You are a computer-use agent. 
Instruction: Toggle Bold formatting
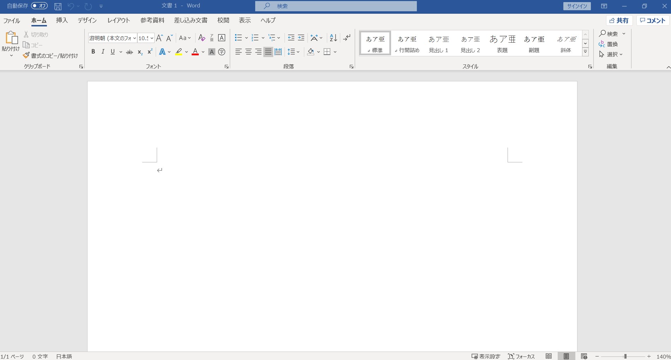93,52
